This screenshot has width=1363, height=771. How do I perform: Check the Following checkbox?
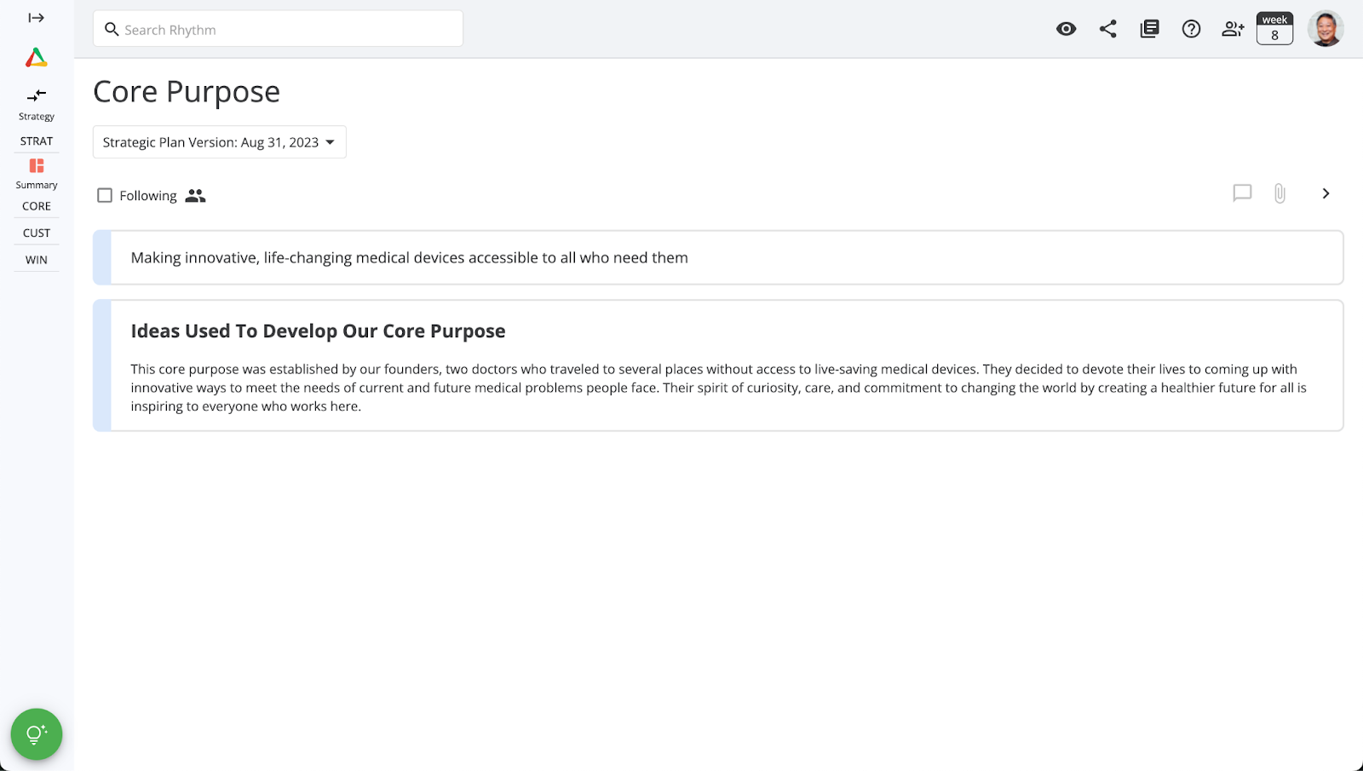click(105, 195)
